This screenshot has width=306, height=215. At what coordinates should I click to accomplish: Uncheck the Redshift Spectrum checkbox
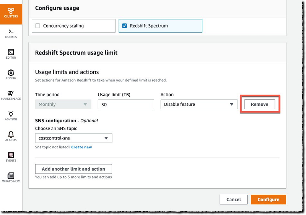(x=124, y=26)
